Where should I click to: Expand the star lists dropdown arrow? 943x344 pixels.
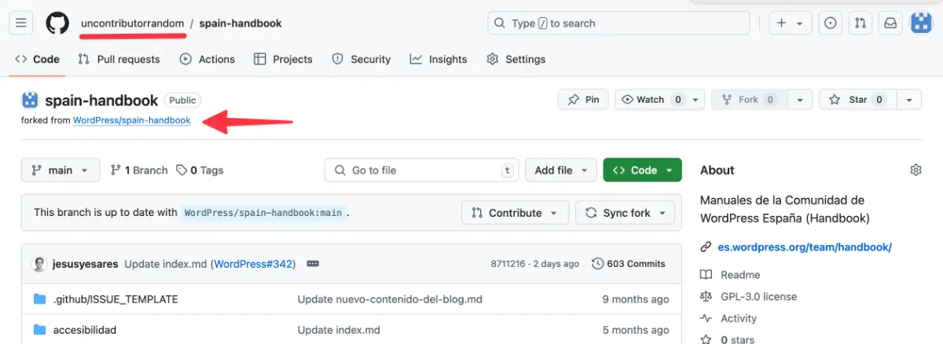909,100
